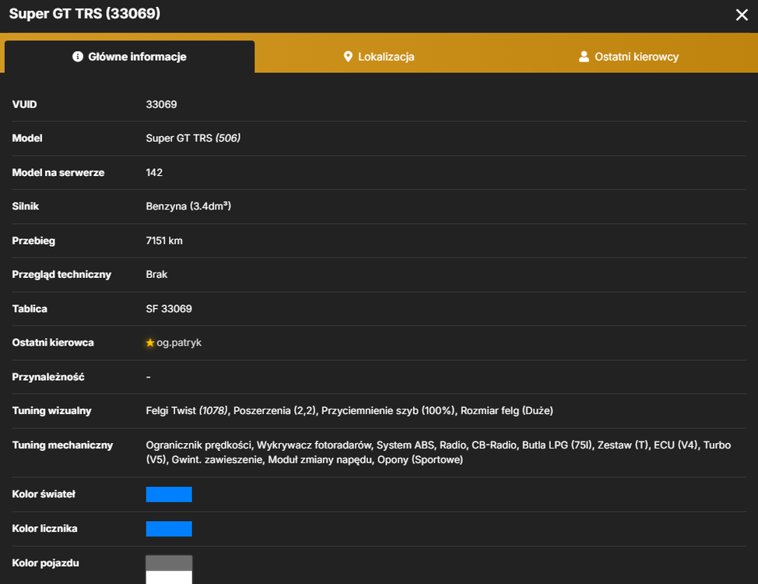Click the person icon beside Ostatni kierowcy
This screenshot has width=758, height=584.
pyautogui.click(x=584, y=57)
